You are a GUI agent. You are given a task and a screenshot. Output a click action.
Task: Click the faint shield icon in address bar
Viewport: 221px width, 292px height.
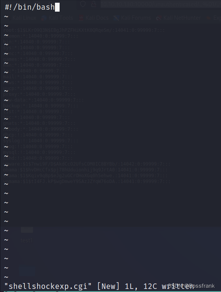point(83,4)
